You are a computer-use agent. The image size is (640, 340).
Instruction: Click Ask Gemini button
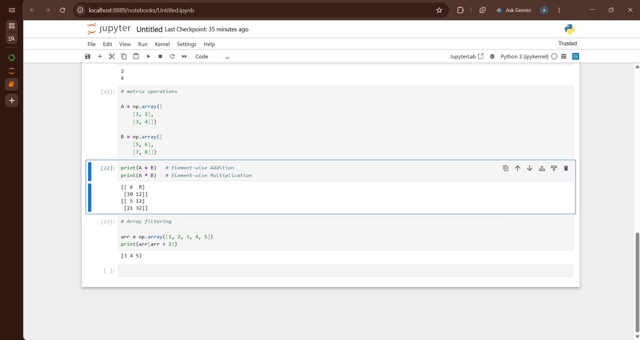514,10
